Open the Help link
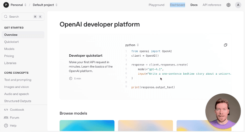The width and height of the screenshot is (245, 132). coord(13,126)
